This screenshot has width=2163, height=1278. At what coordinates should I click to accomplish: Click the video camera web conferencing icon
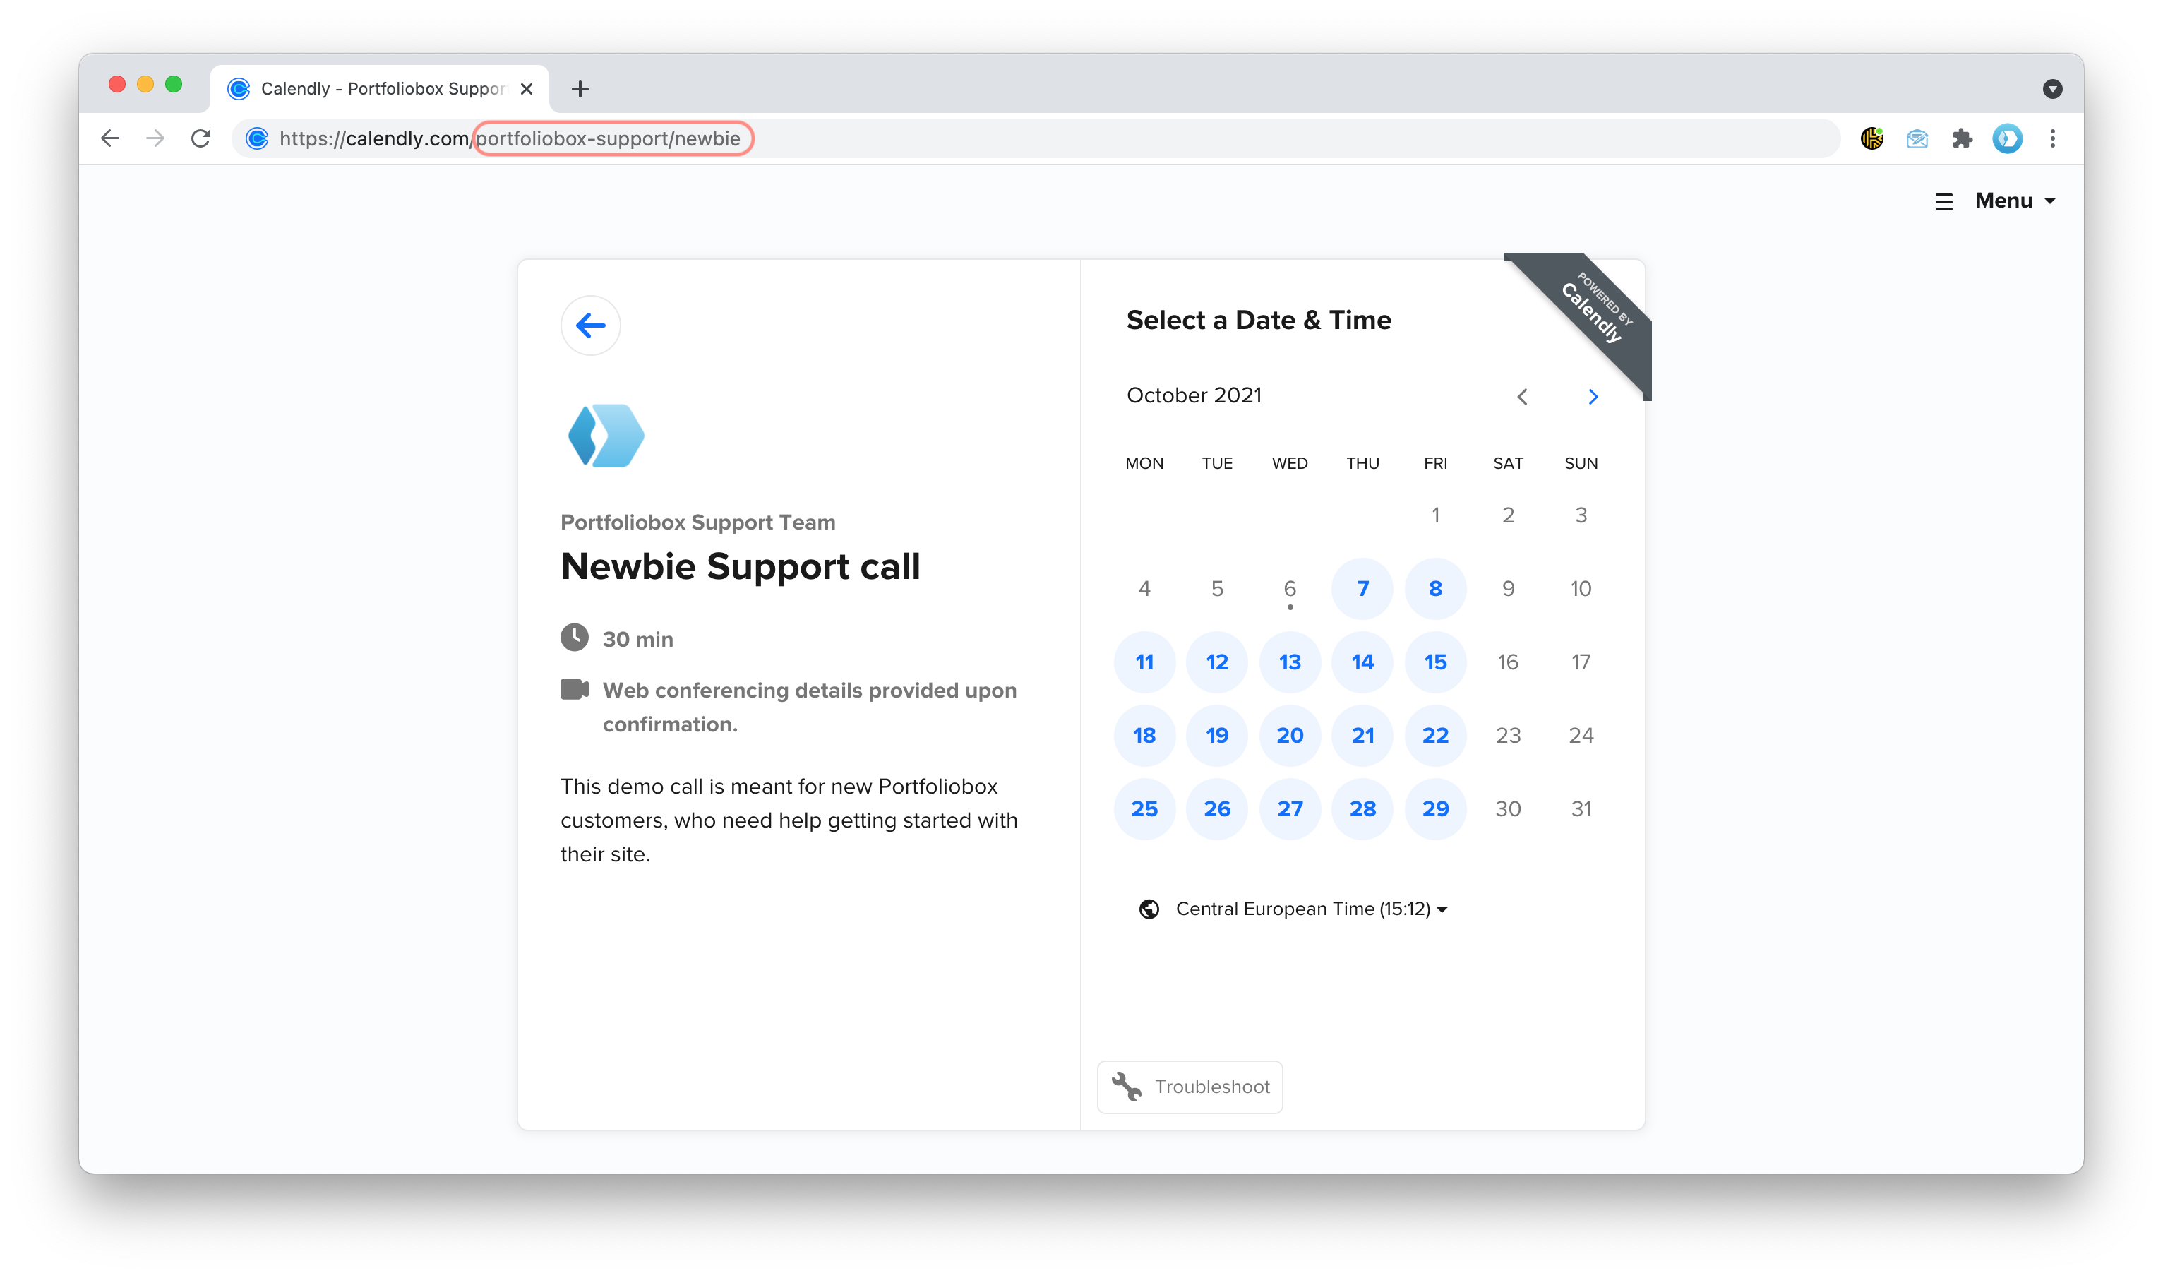pyautogui.click(x=575, y=690)
